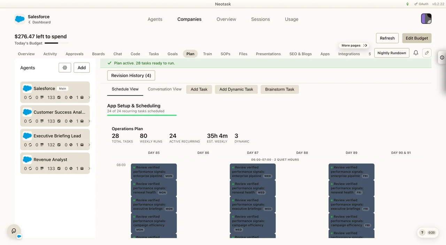Open the Usage top navigation item

click(x=291, y=19)
